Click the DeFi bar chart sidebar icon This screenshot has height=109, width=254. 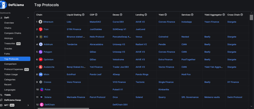point(1,18)
